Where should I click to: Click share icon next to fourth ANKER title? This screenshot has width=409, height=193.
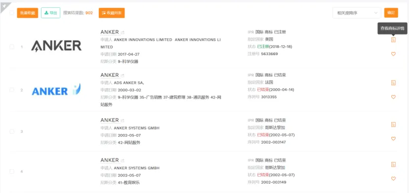click(x=123, y=161)
